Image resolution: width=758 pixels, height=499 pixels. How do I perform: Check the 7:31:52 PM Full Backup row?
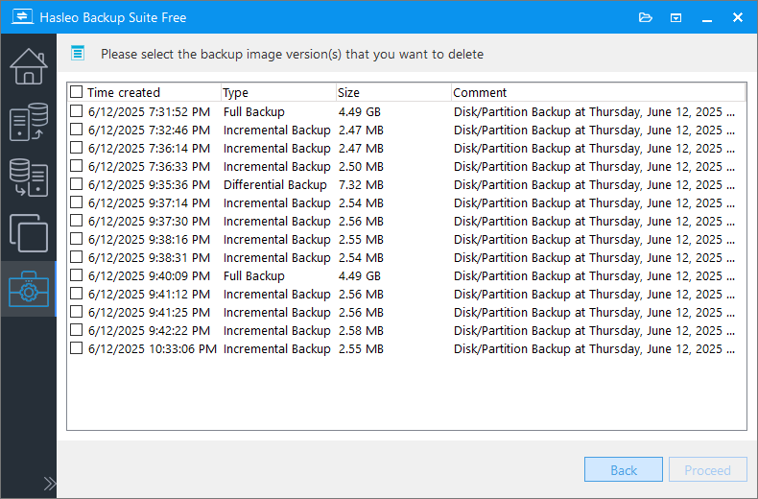pyautogui.click(x=77, y=111)
